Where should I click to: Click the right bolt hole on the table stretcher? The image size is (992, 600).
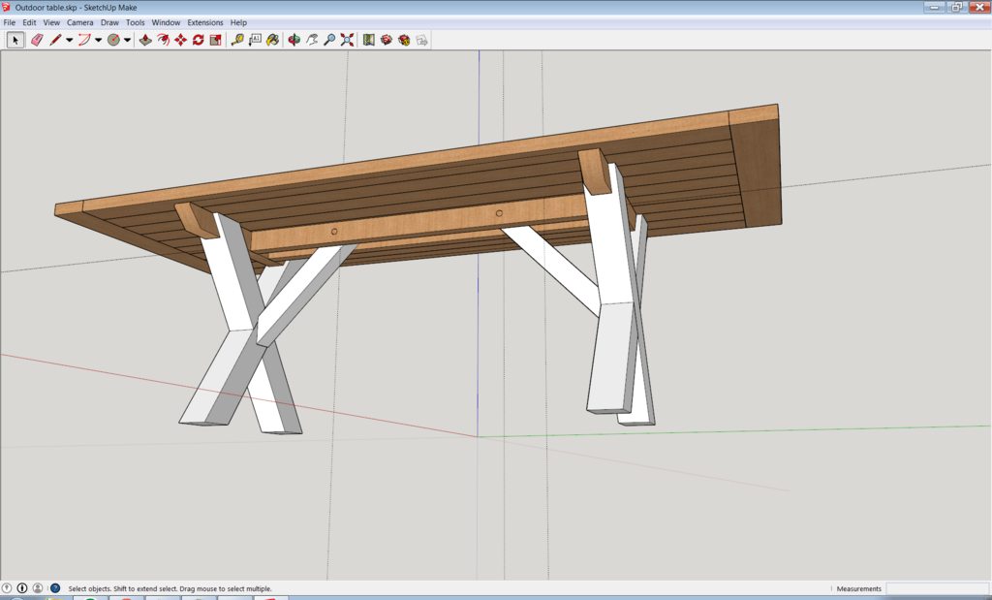pos(499,213)
